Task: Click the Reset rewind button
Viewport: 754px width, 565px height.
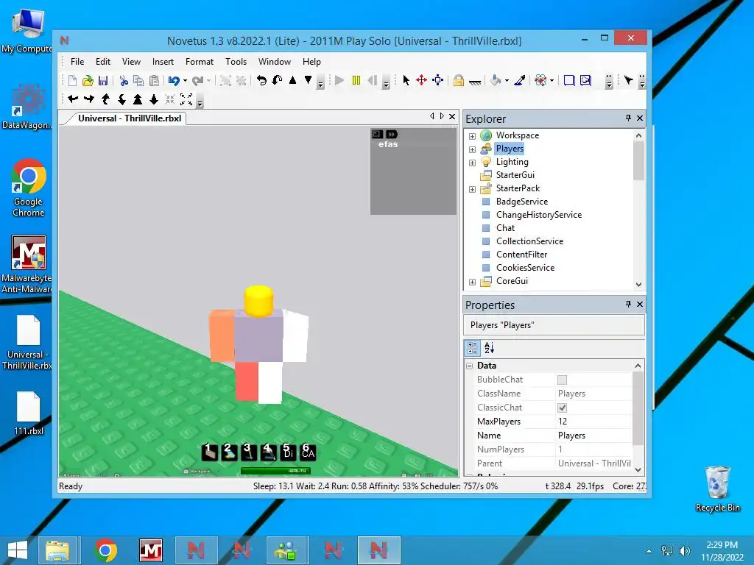Action: pos(372,81)
